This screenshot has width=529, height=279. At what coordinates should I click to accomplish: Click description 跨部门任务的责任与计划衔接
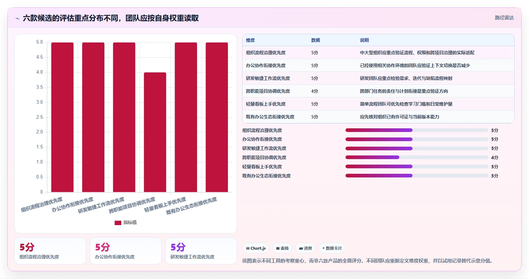pyautogui.click(x=404, y=91)
